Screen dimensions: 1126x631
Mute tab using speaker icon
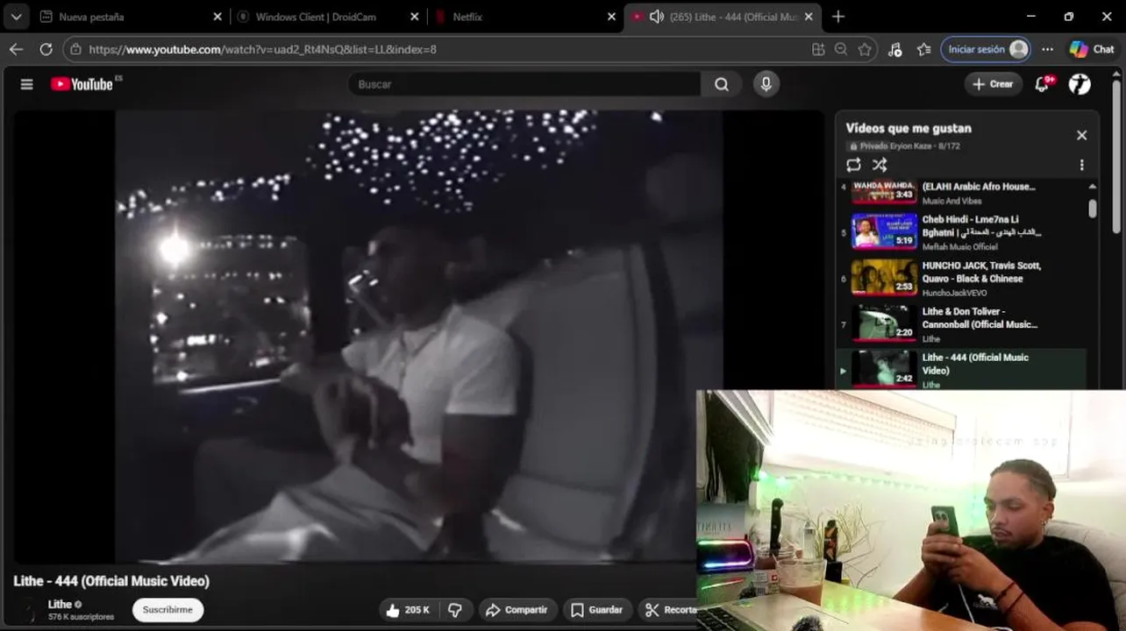coord(656,17)
